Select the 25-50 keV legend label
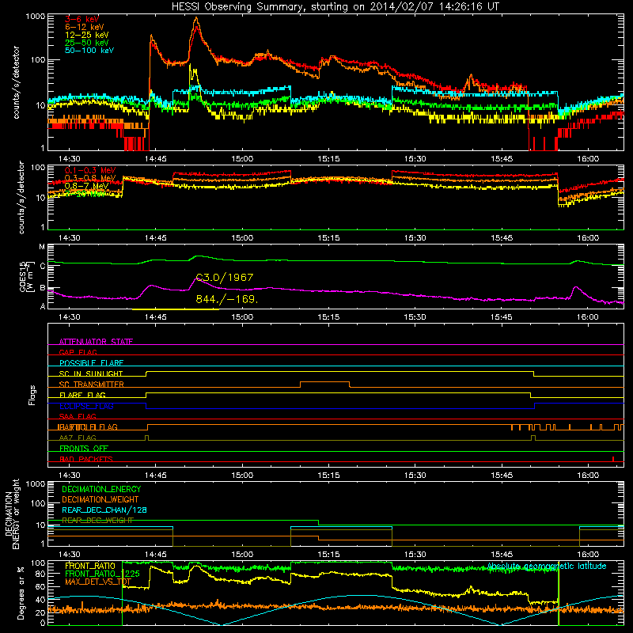Screen dimensions: 633x633 pyautogui.click(x=87, y=43)
